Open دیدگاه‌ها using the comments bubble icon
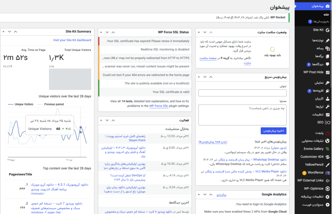332x214 pixels. [327, 64]
